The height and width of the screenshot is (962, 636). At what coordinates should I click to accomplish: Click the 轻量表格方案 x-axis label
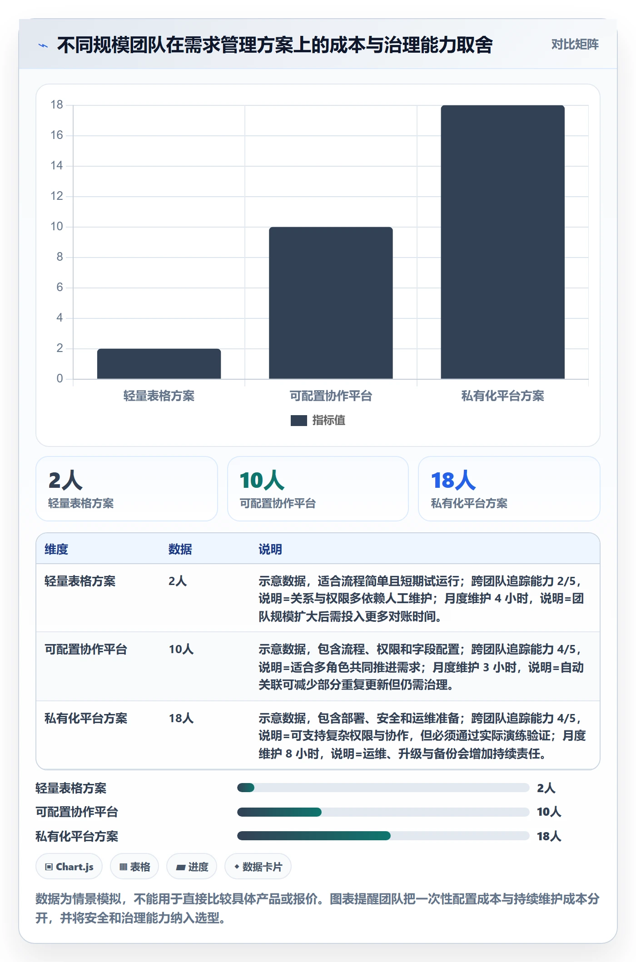(159, 396)
